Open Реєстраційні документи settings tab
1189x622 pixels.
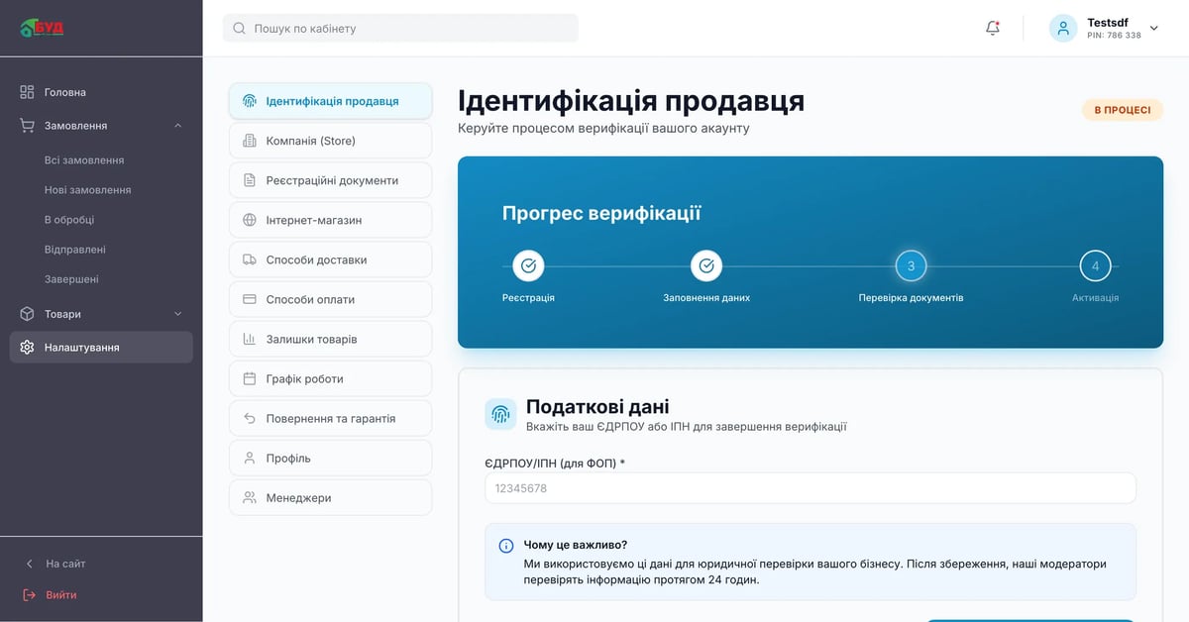[330, 180]
